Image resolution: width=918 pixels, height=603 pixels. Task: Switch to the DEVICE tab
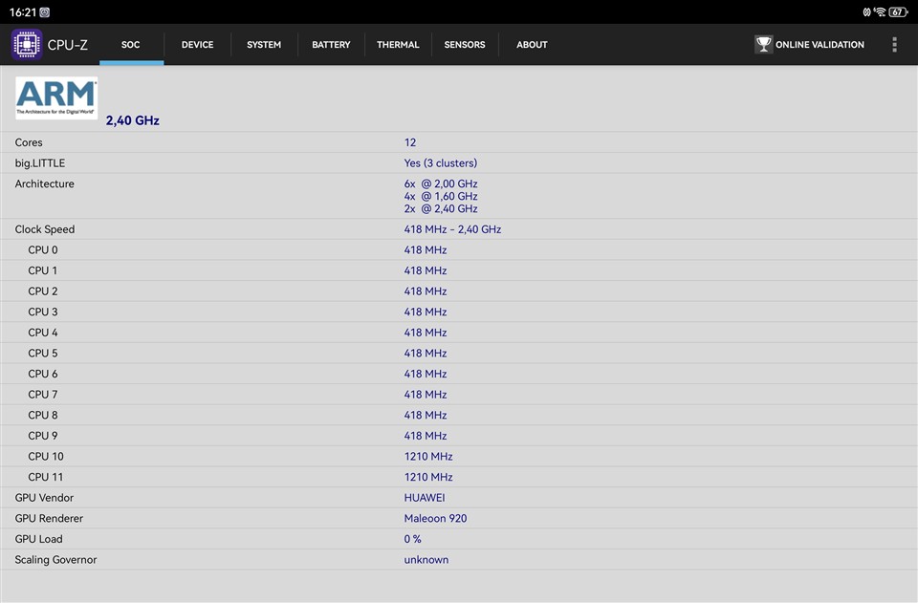click(x=197, y=45)
